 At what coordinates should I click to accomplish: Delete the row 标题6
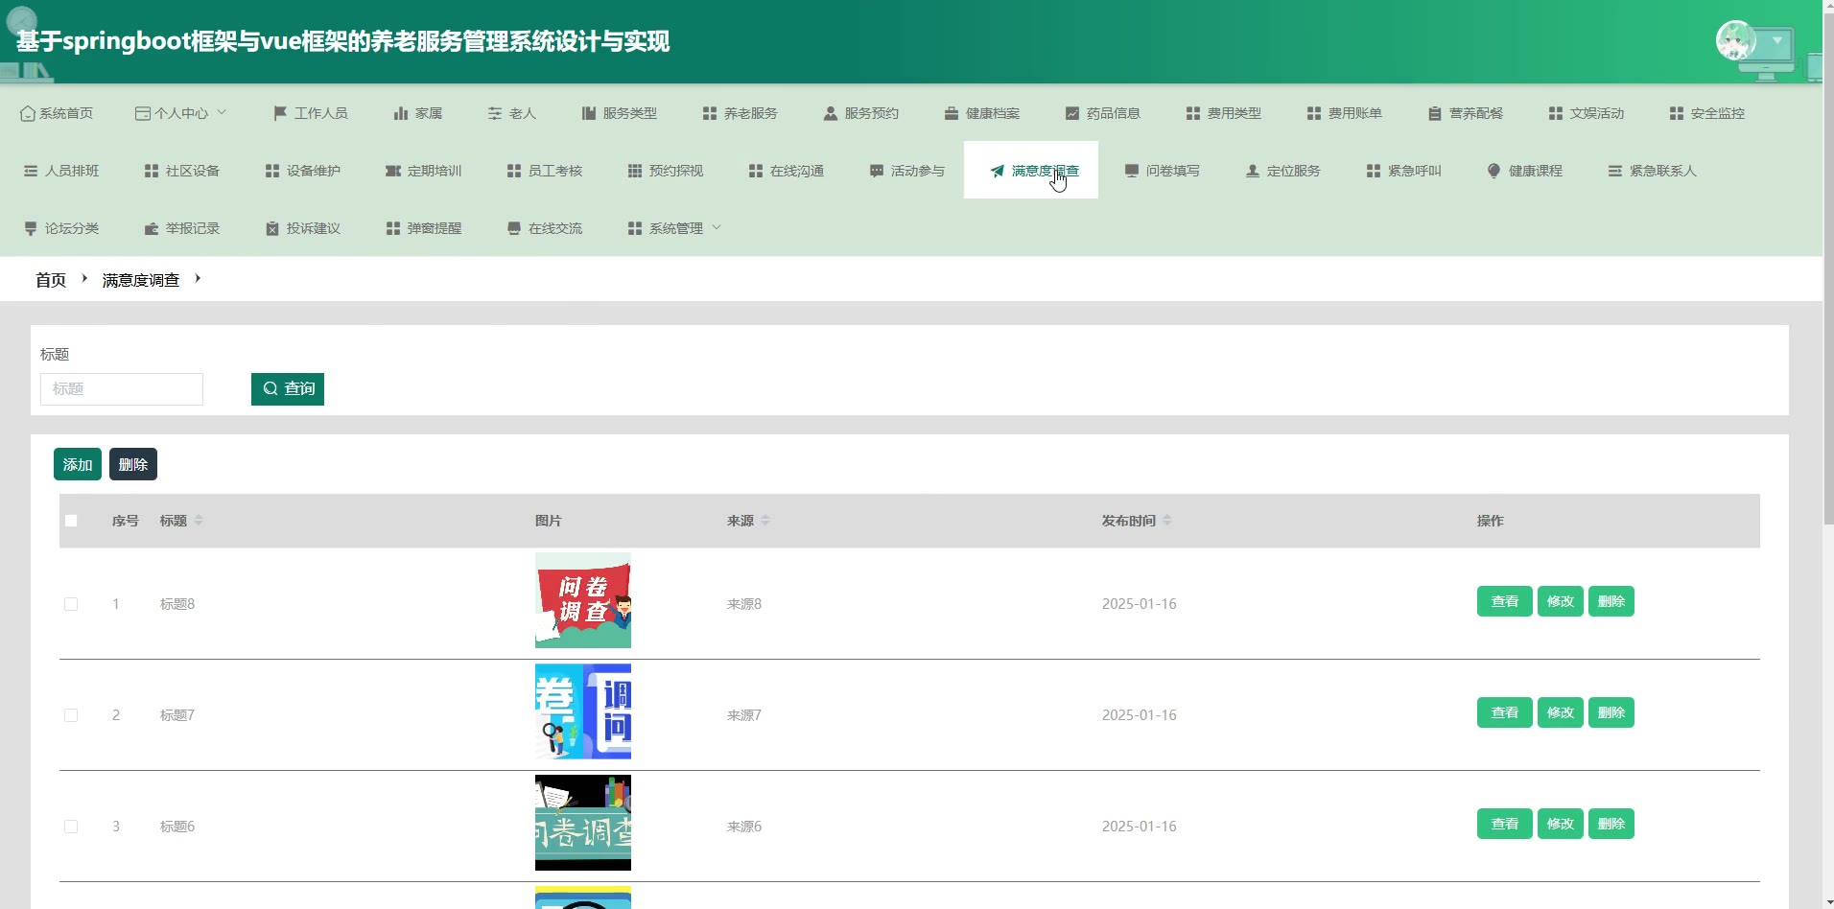pos(1611,825)
